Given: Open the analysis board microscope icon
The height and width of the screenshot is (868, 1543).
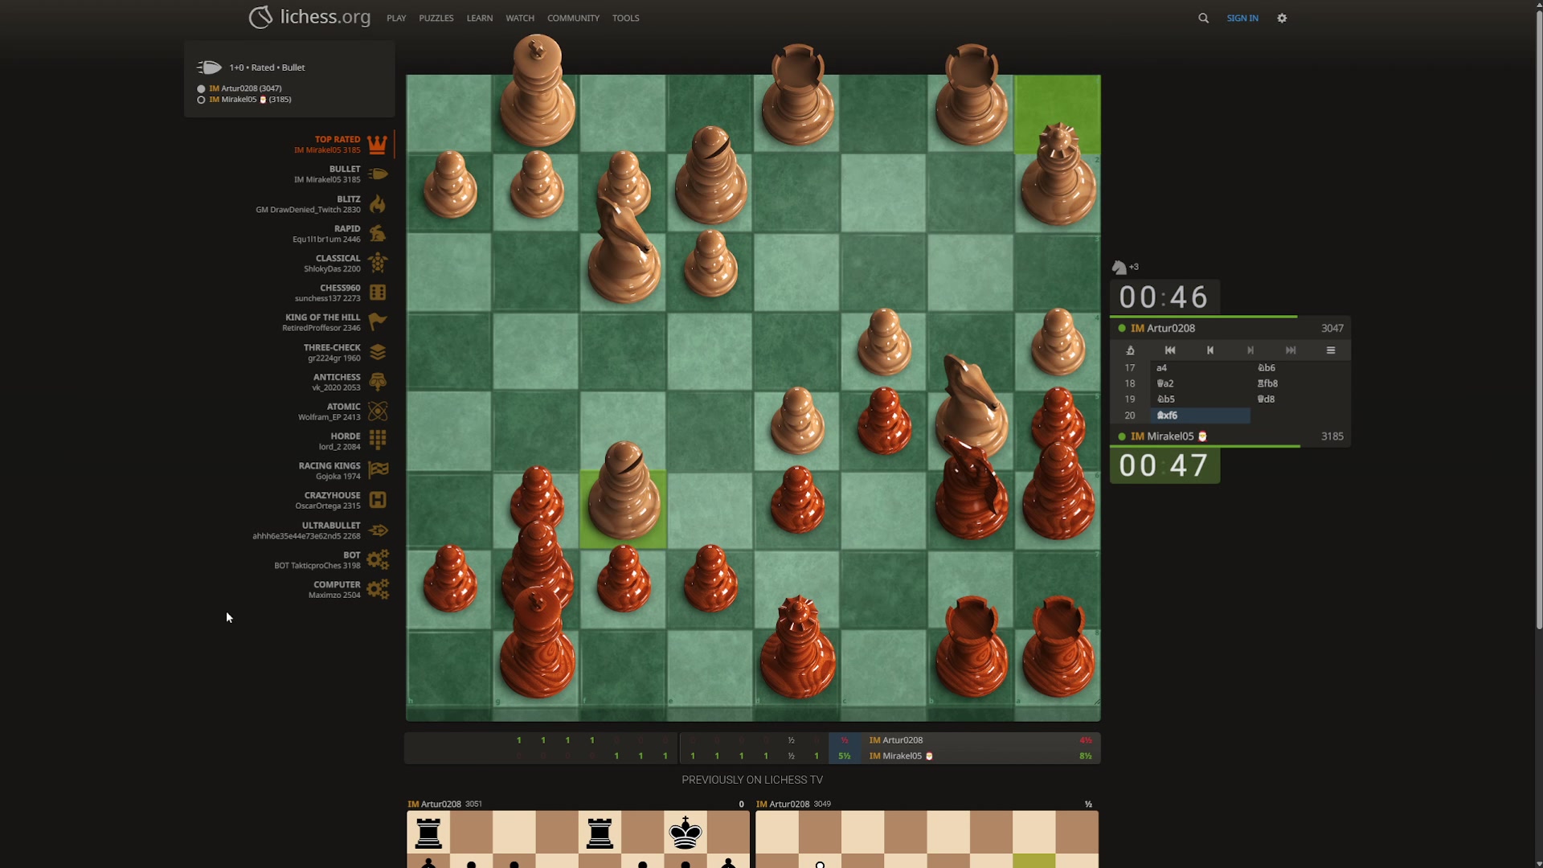Looking at the screenshot, I should (1130, 350).
